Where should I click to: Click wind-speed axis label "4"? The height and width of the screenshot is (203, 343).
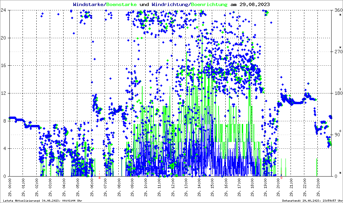click(x=4, y=148)
